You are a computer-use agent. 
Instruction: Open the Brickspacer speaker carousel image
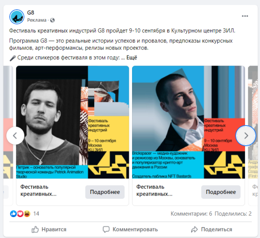pos(189,122)
